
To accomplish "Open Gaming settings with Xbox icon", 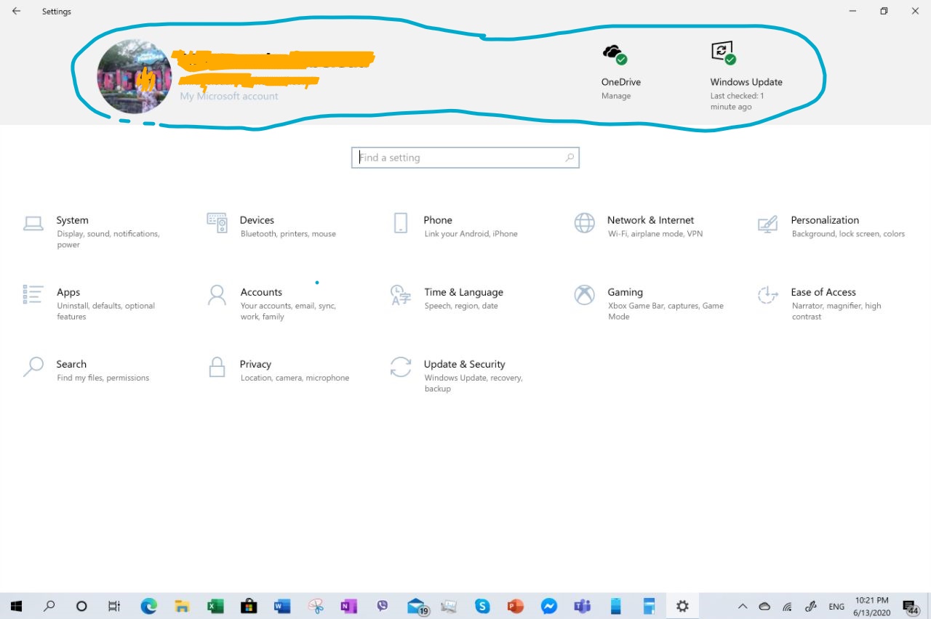I will [650, 303].
